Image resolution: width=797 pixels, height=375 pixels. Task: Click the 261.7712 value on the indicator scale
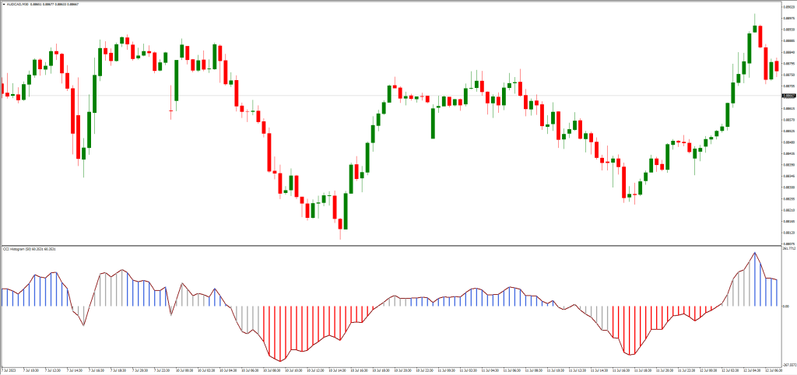788,250
